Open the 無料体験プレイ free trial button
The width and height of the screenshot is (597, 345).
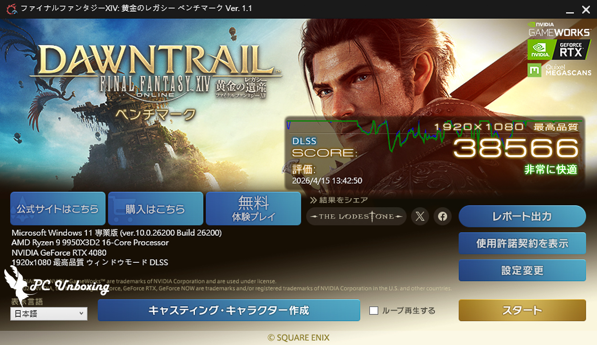(x=253, y=209)
